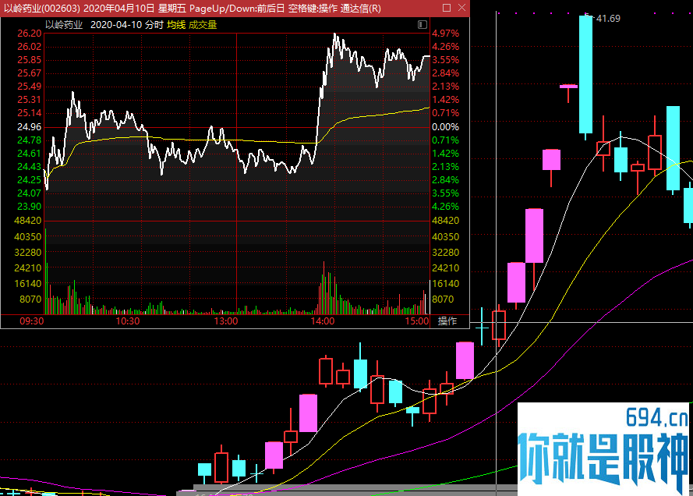The height and width of the screenshot is (496, 693).
Task: Click the 空格键:操作 hint in title bar
Action: click(313, 9)
